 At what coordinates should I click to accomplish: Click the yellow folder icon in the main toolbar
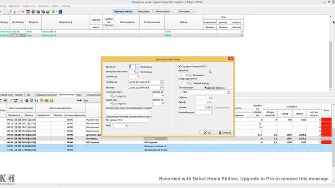pyautogui.click(x=9, y=11)
